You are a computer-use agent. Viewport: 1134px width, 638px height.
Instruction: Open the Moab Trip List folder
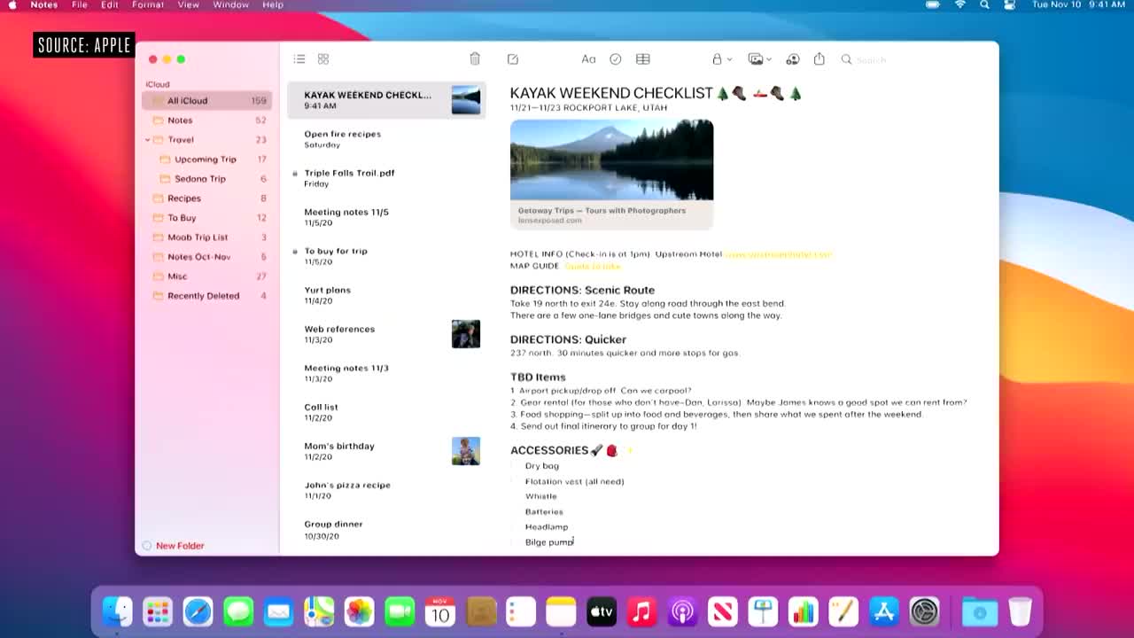click(206, 237)
